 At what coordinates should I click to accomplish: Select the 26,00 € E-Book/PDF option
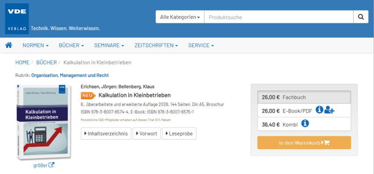point(304,110)
